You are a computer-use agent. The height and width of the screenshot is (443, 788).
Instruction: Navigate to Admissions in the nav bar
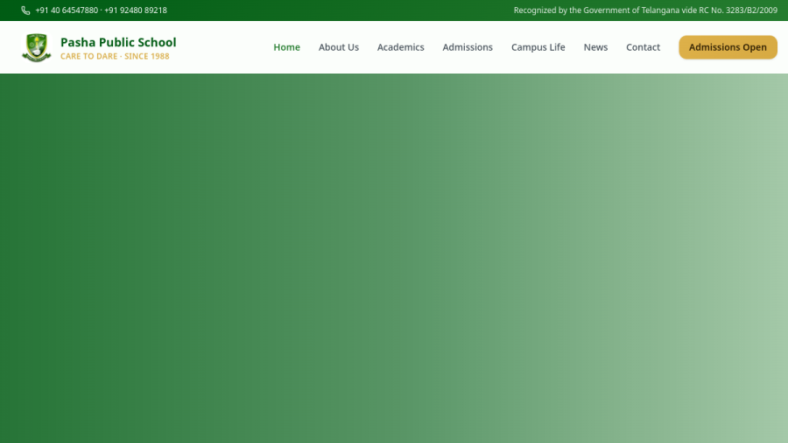468,47
